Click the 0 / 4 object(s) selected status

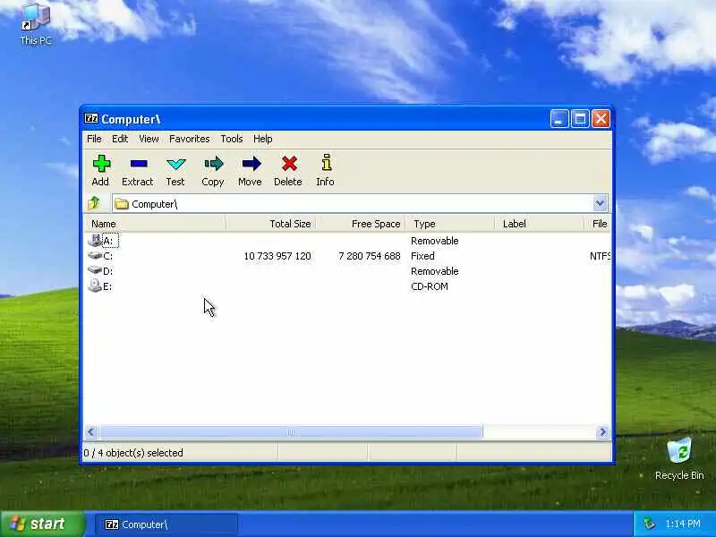click(133, 453)
